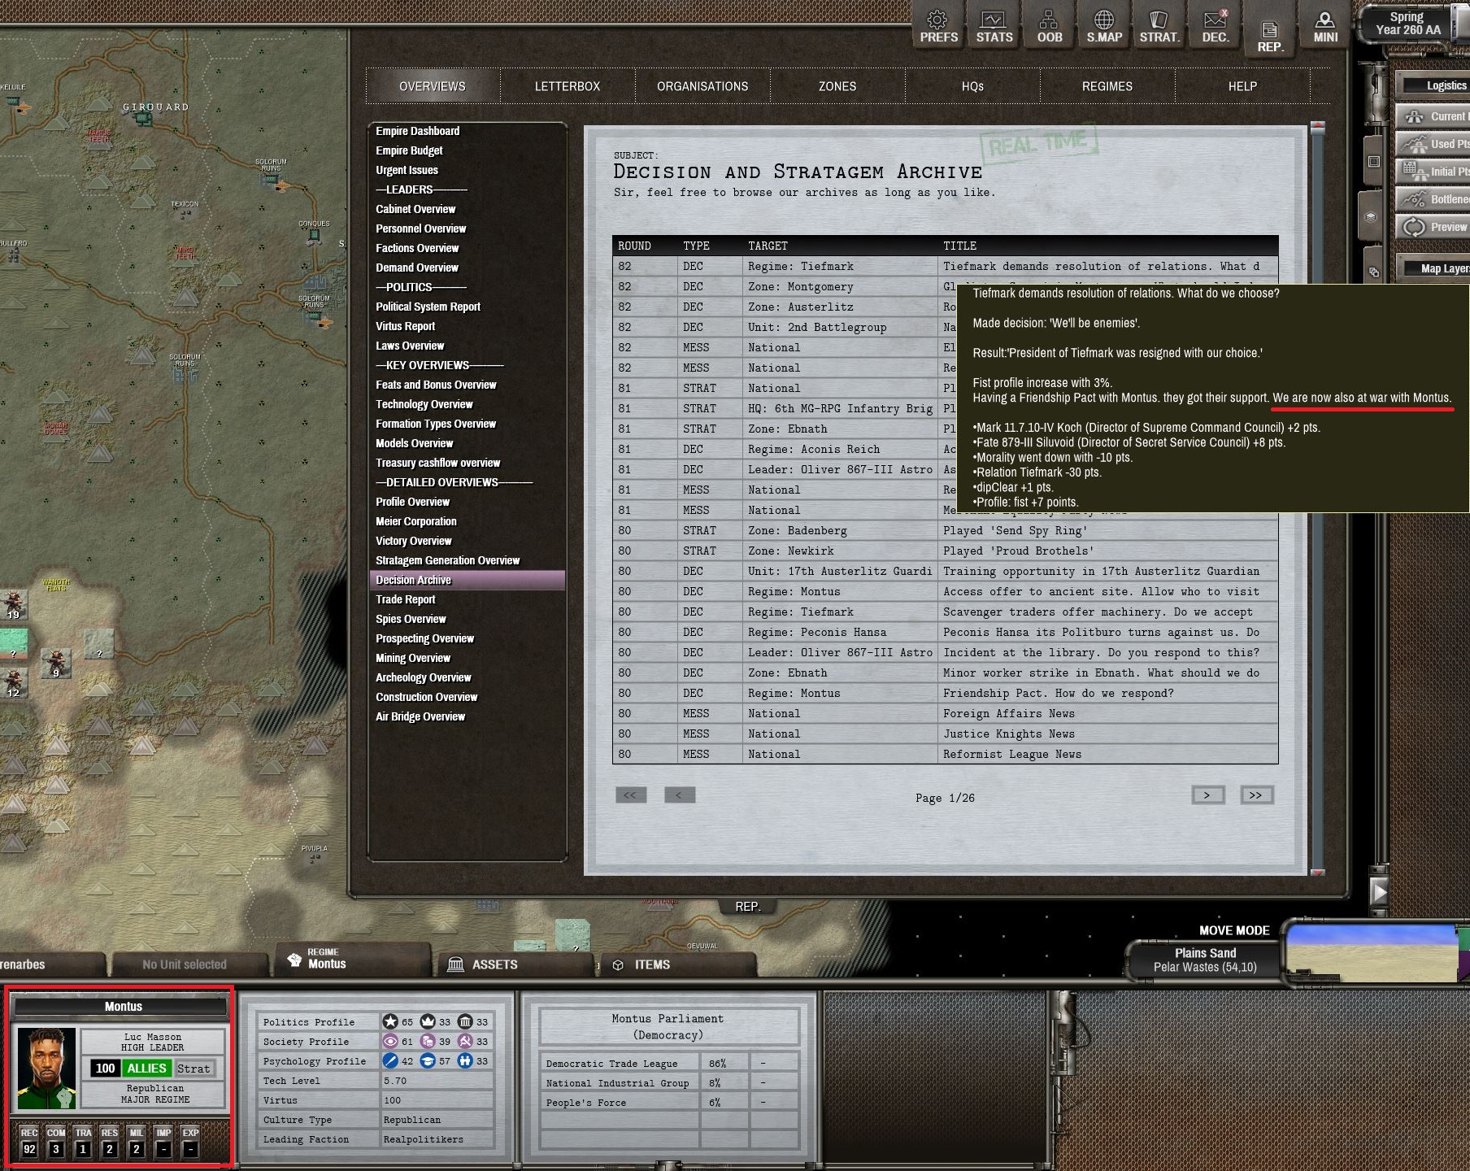Open the OOB order-of-battle button
The width and height of the screenshot is (1470, 1171).
coord(1049,27)
